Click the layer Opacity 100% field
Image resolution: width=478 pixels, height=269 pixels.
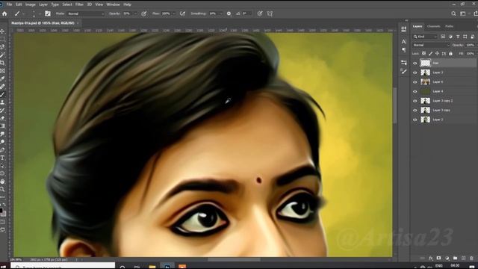[470, 45]
